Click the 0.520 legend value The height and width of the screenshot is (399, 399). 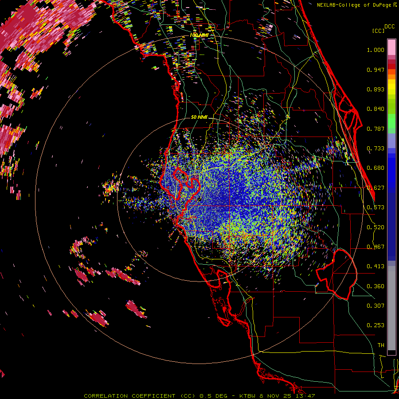[x=376, y=227]
